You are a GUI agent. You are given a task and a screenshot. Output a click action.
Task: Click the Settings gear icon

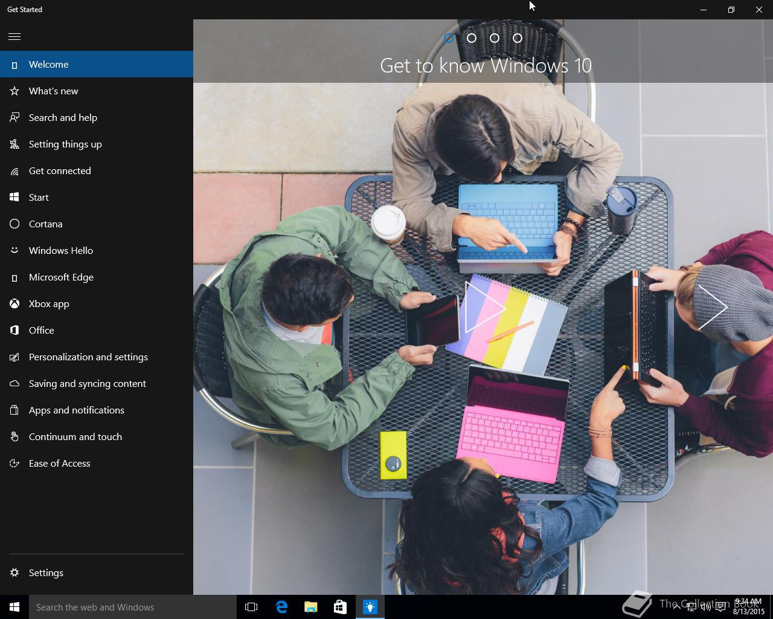coord(14,572)
